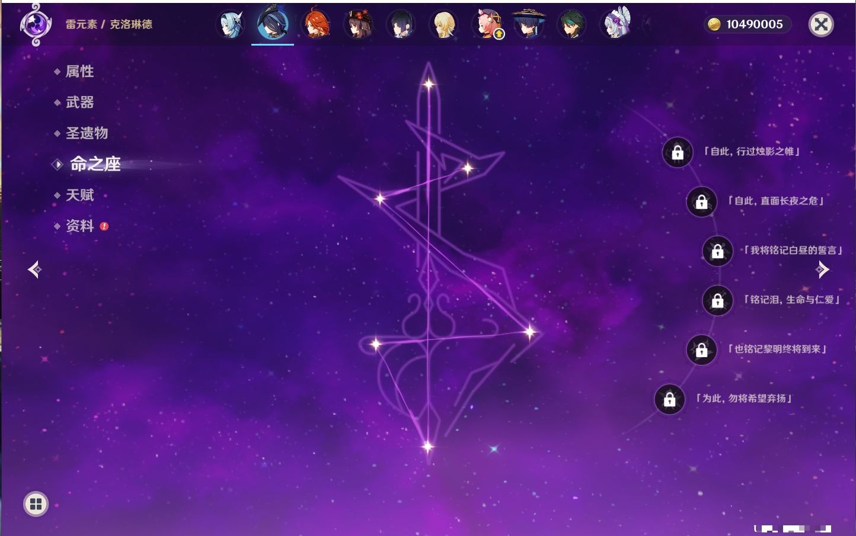Open the 圣遗物 artifacts tab
856x536 pixels.
pyautogui.click(x=87, y=133)
